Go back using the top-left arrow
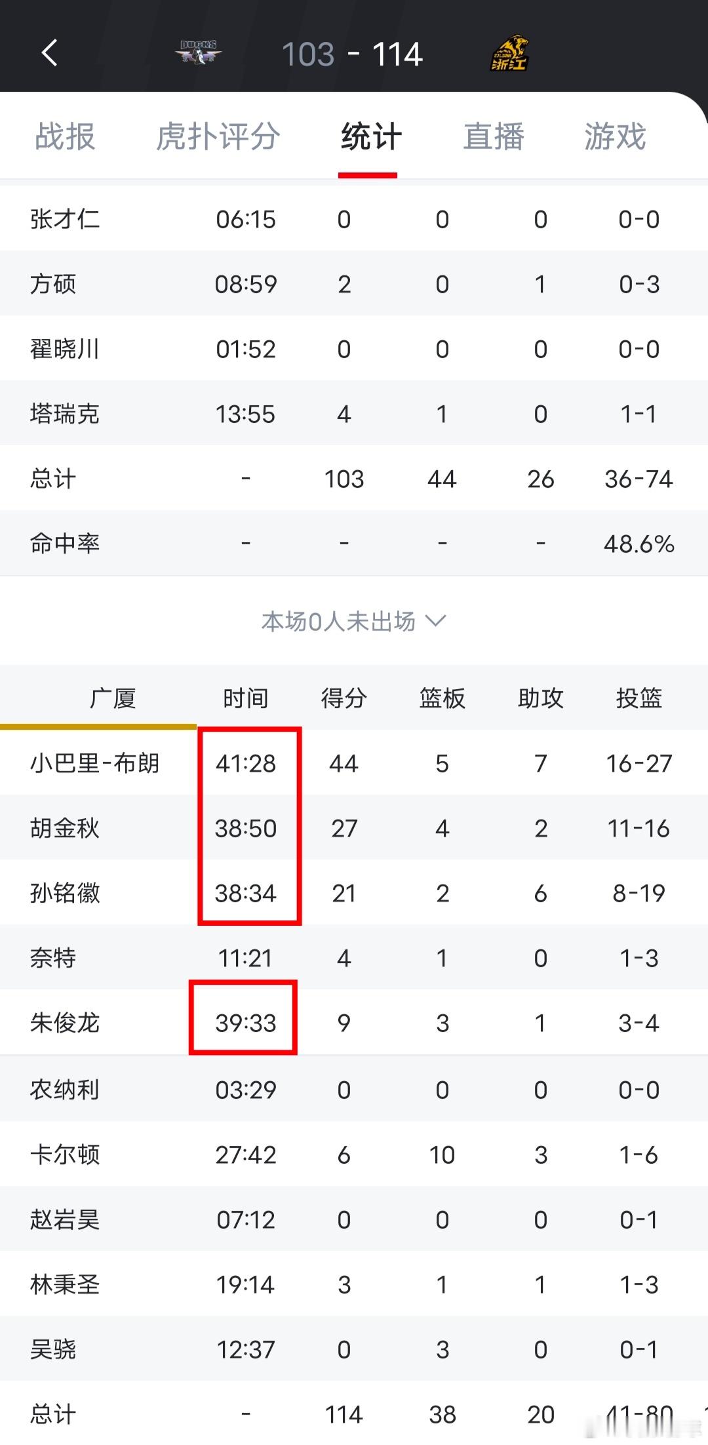Image resolution: width=708 pixels, height=1445 pixels. [x=49, y=53]
